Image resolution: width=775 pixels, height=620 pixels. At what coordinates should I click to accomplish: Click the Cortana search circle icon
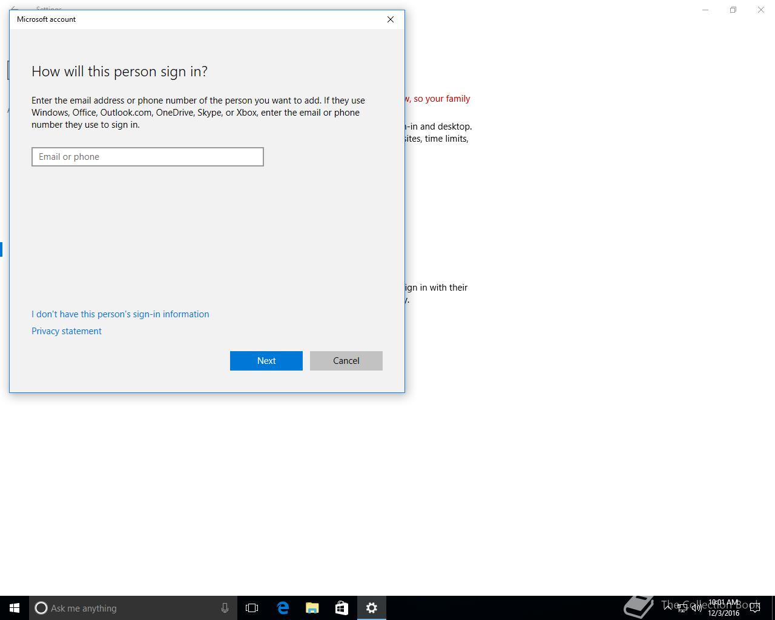pos(41,608)
